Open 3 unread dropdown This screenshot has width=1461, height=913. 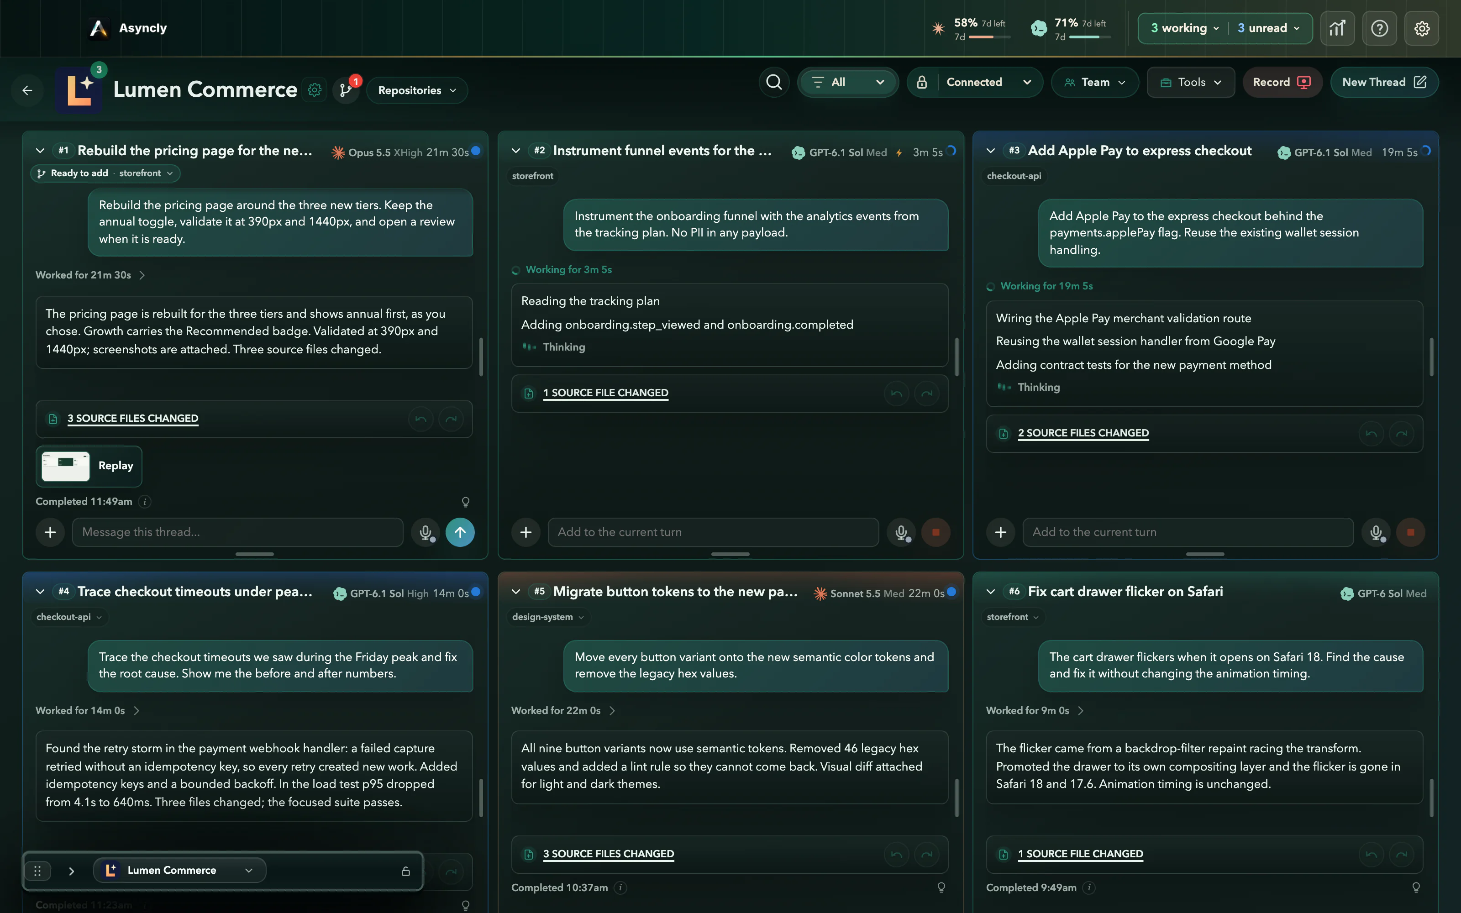(1268, 28)
